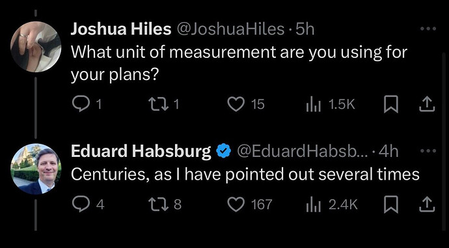Share Eduard Habsburg's reply
This screenshot has width=449, height=248.
coord(427,204)
